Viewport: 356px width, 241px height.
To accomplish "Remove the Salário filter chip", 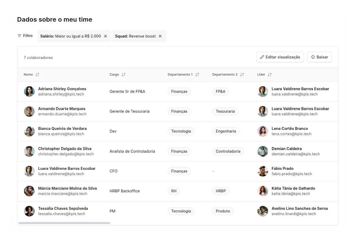I will (x=106, y=36).
